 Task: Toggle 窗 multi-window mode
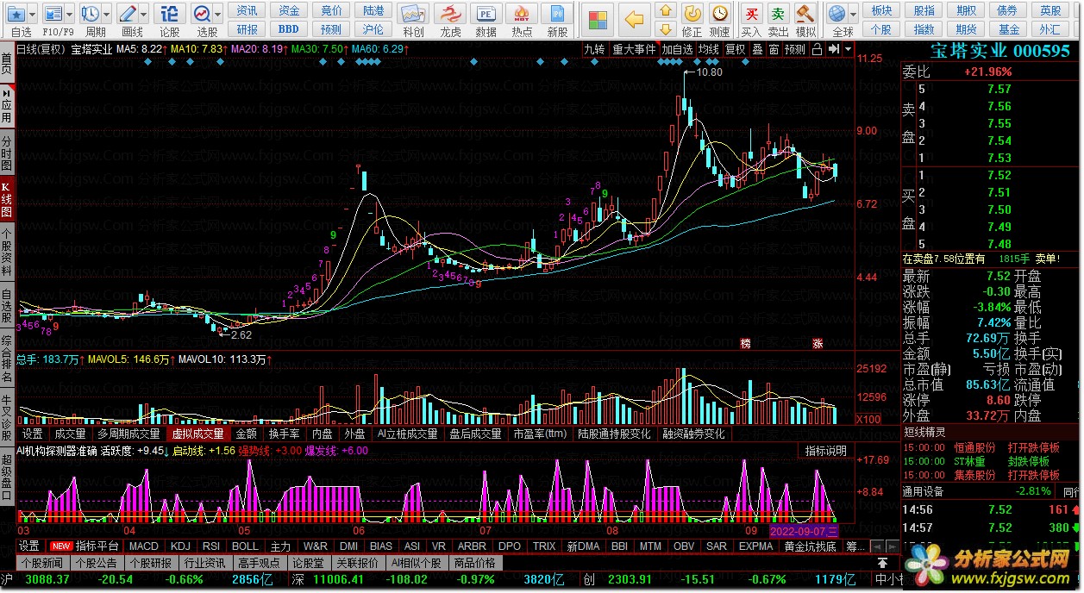774,50
